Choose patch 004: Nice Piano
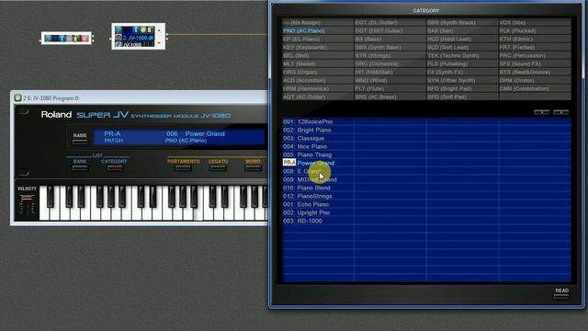This screenshot has height=331, width=588. coord(318,146)
